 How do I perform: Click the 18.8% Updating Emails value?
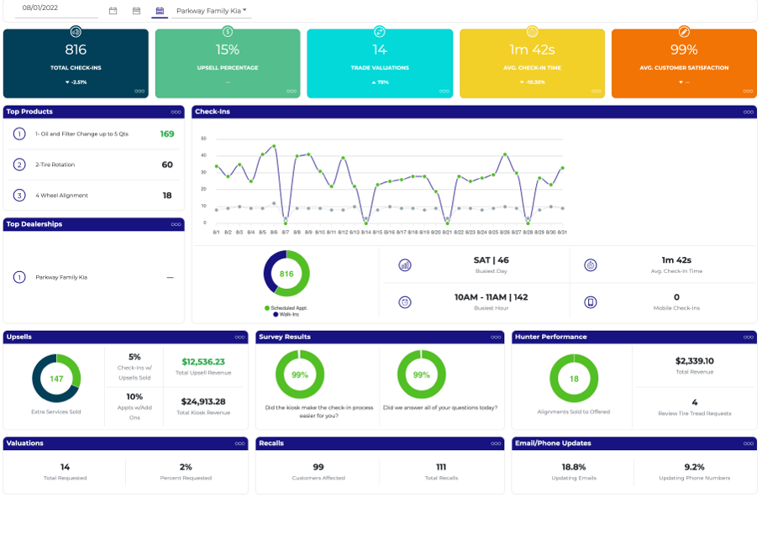tap(574, 467)
